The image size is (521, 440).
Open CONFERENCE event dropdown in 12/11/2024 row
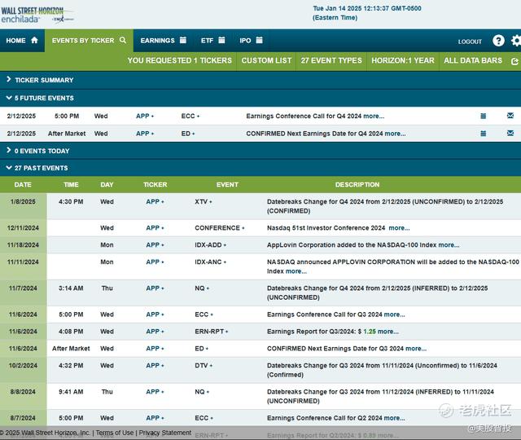220,228
